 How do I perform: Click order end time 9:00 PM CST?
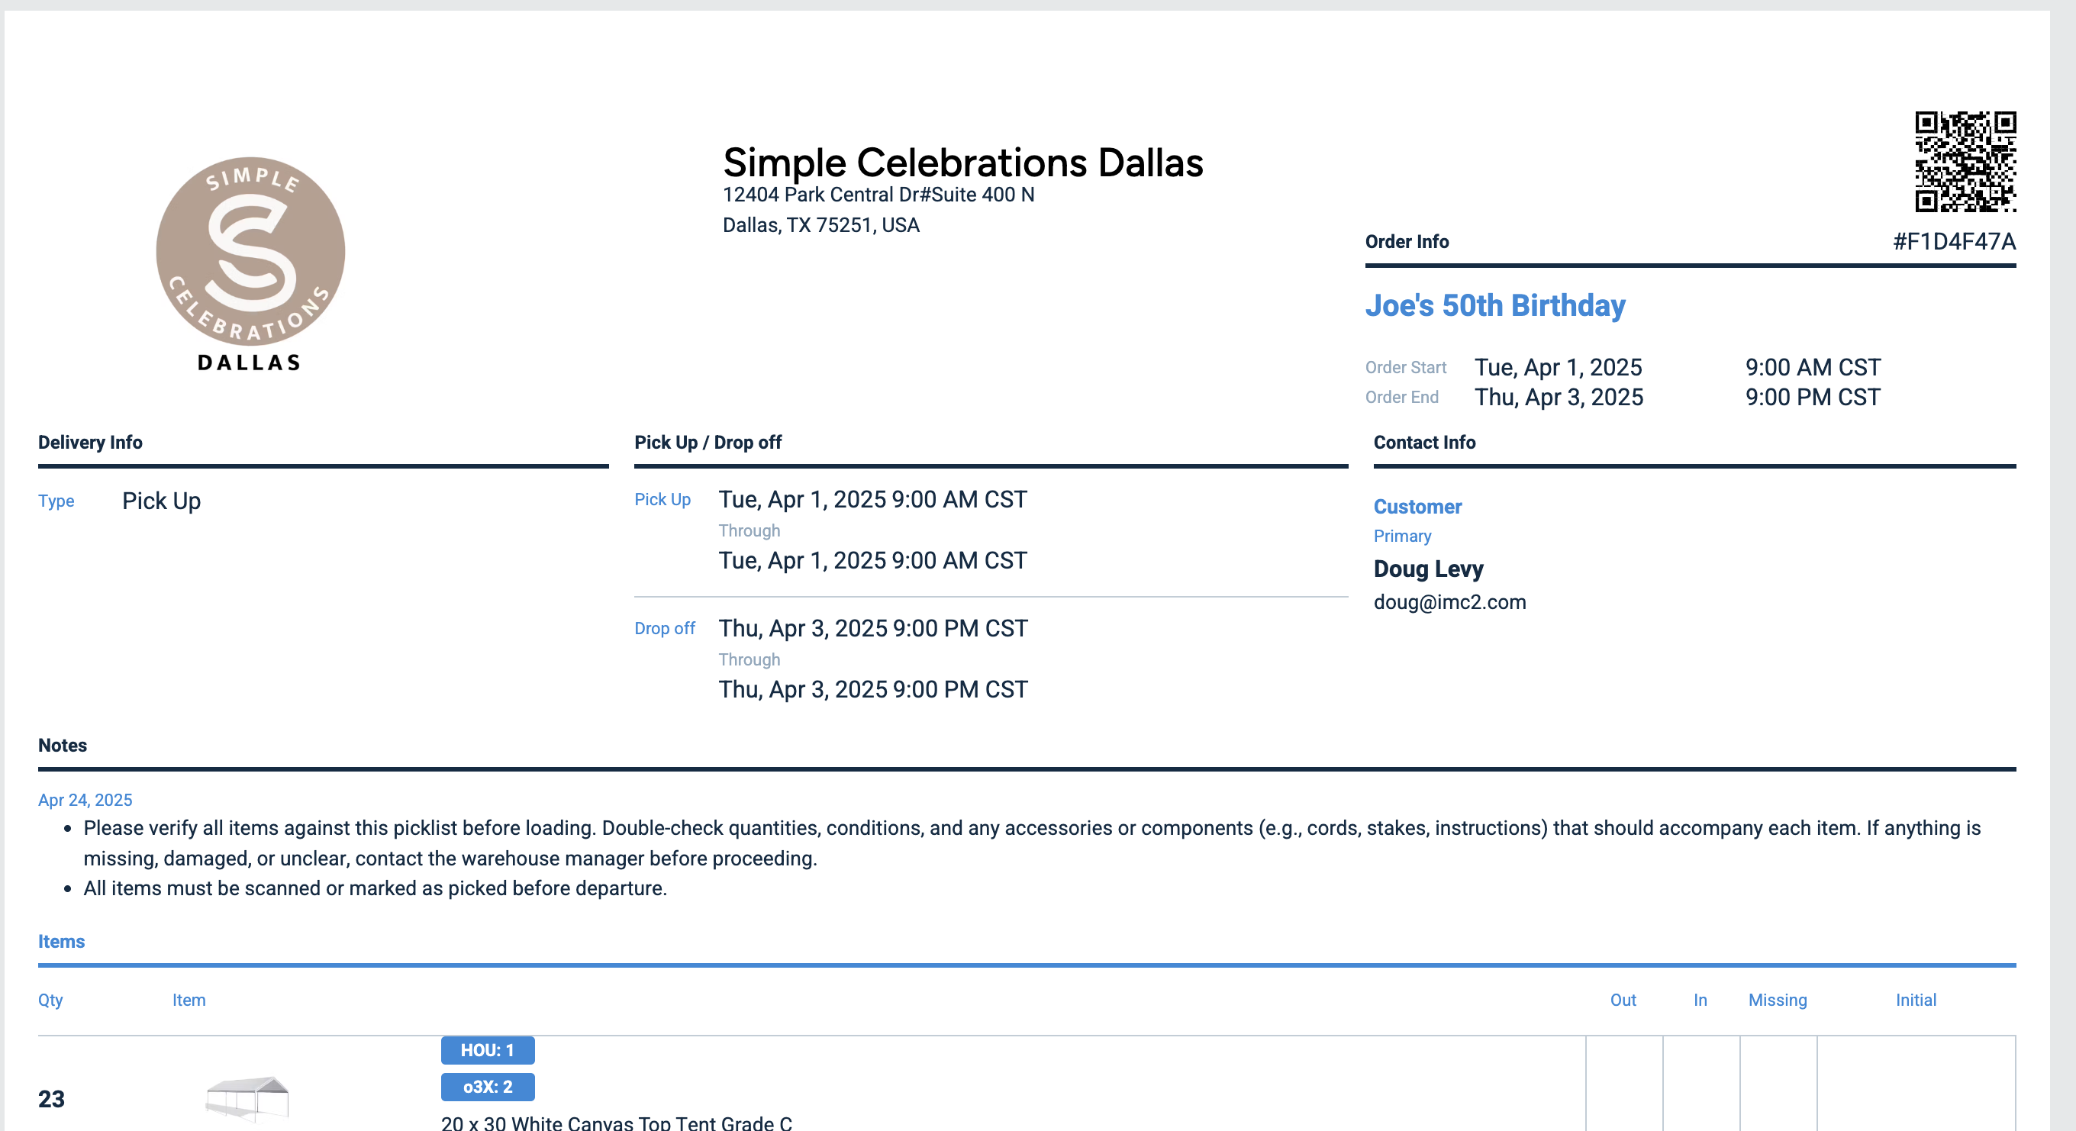[x=1813, y=397]
